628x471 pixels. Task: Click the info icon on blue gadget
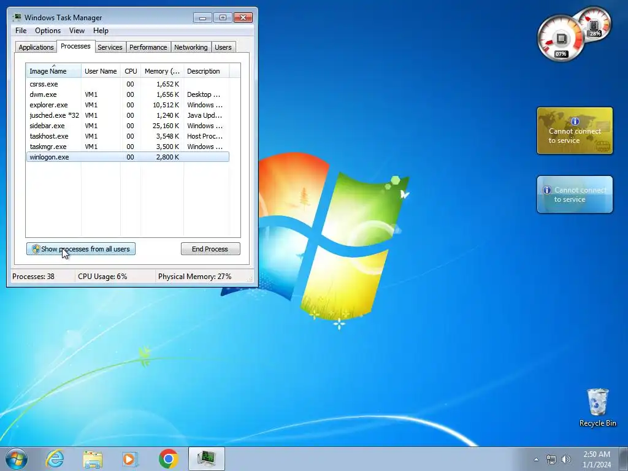point(546,190)
